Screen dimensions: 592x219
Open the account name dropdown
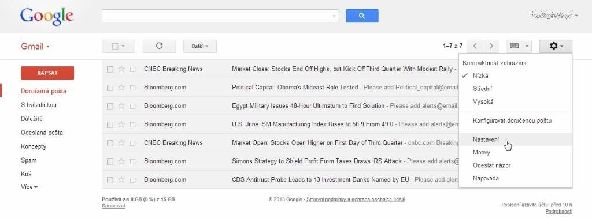click(554, 16)
